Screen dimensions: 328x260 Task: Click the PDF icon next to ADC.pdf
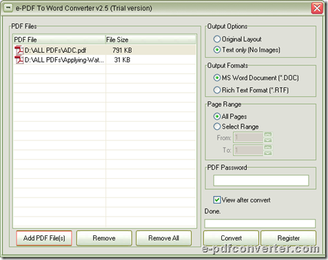tap(19, 50)
